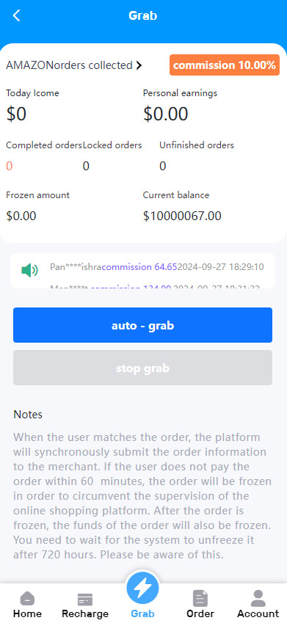287x623 pixels.
Task: Click the commission 10.00% badge
Action: tap(225, 65)
